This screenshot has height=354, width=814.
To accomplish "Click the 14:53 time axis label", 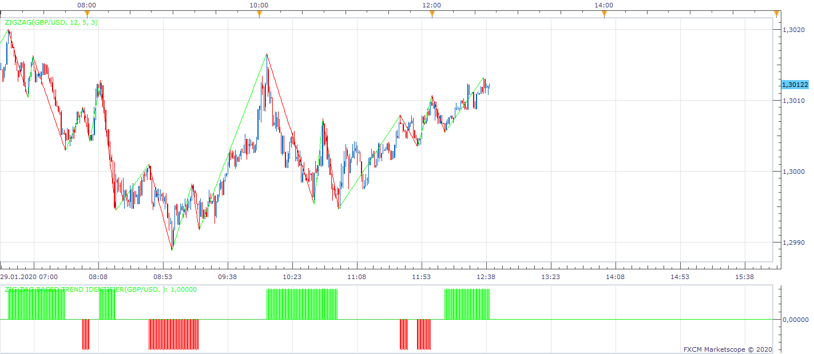I will pyautogui.click(x=680, y=276).
